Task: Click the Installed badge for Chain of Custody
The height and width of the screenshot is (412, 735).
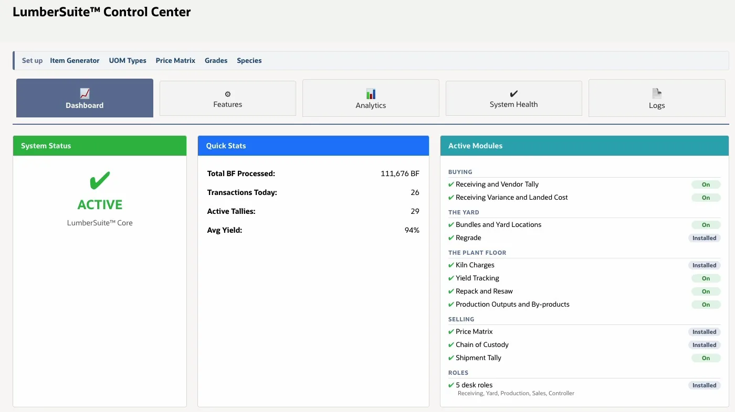Action: [x=705, y=345]
